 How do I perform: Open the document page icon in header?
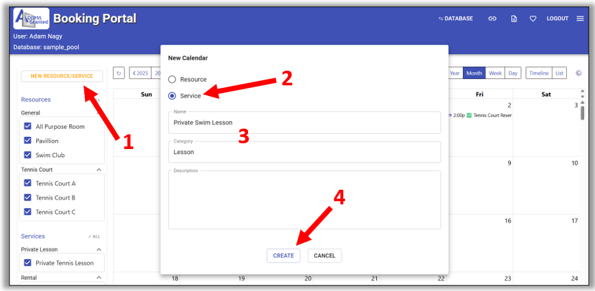coord(513,19)
